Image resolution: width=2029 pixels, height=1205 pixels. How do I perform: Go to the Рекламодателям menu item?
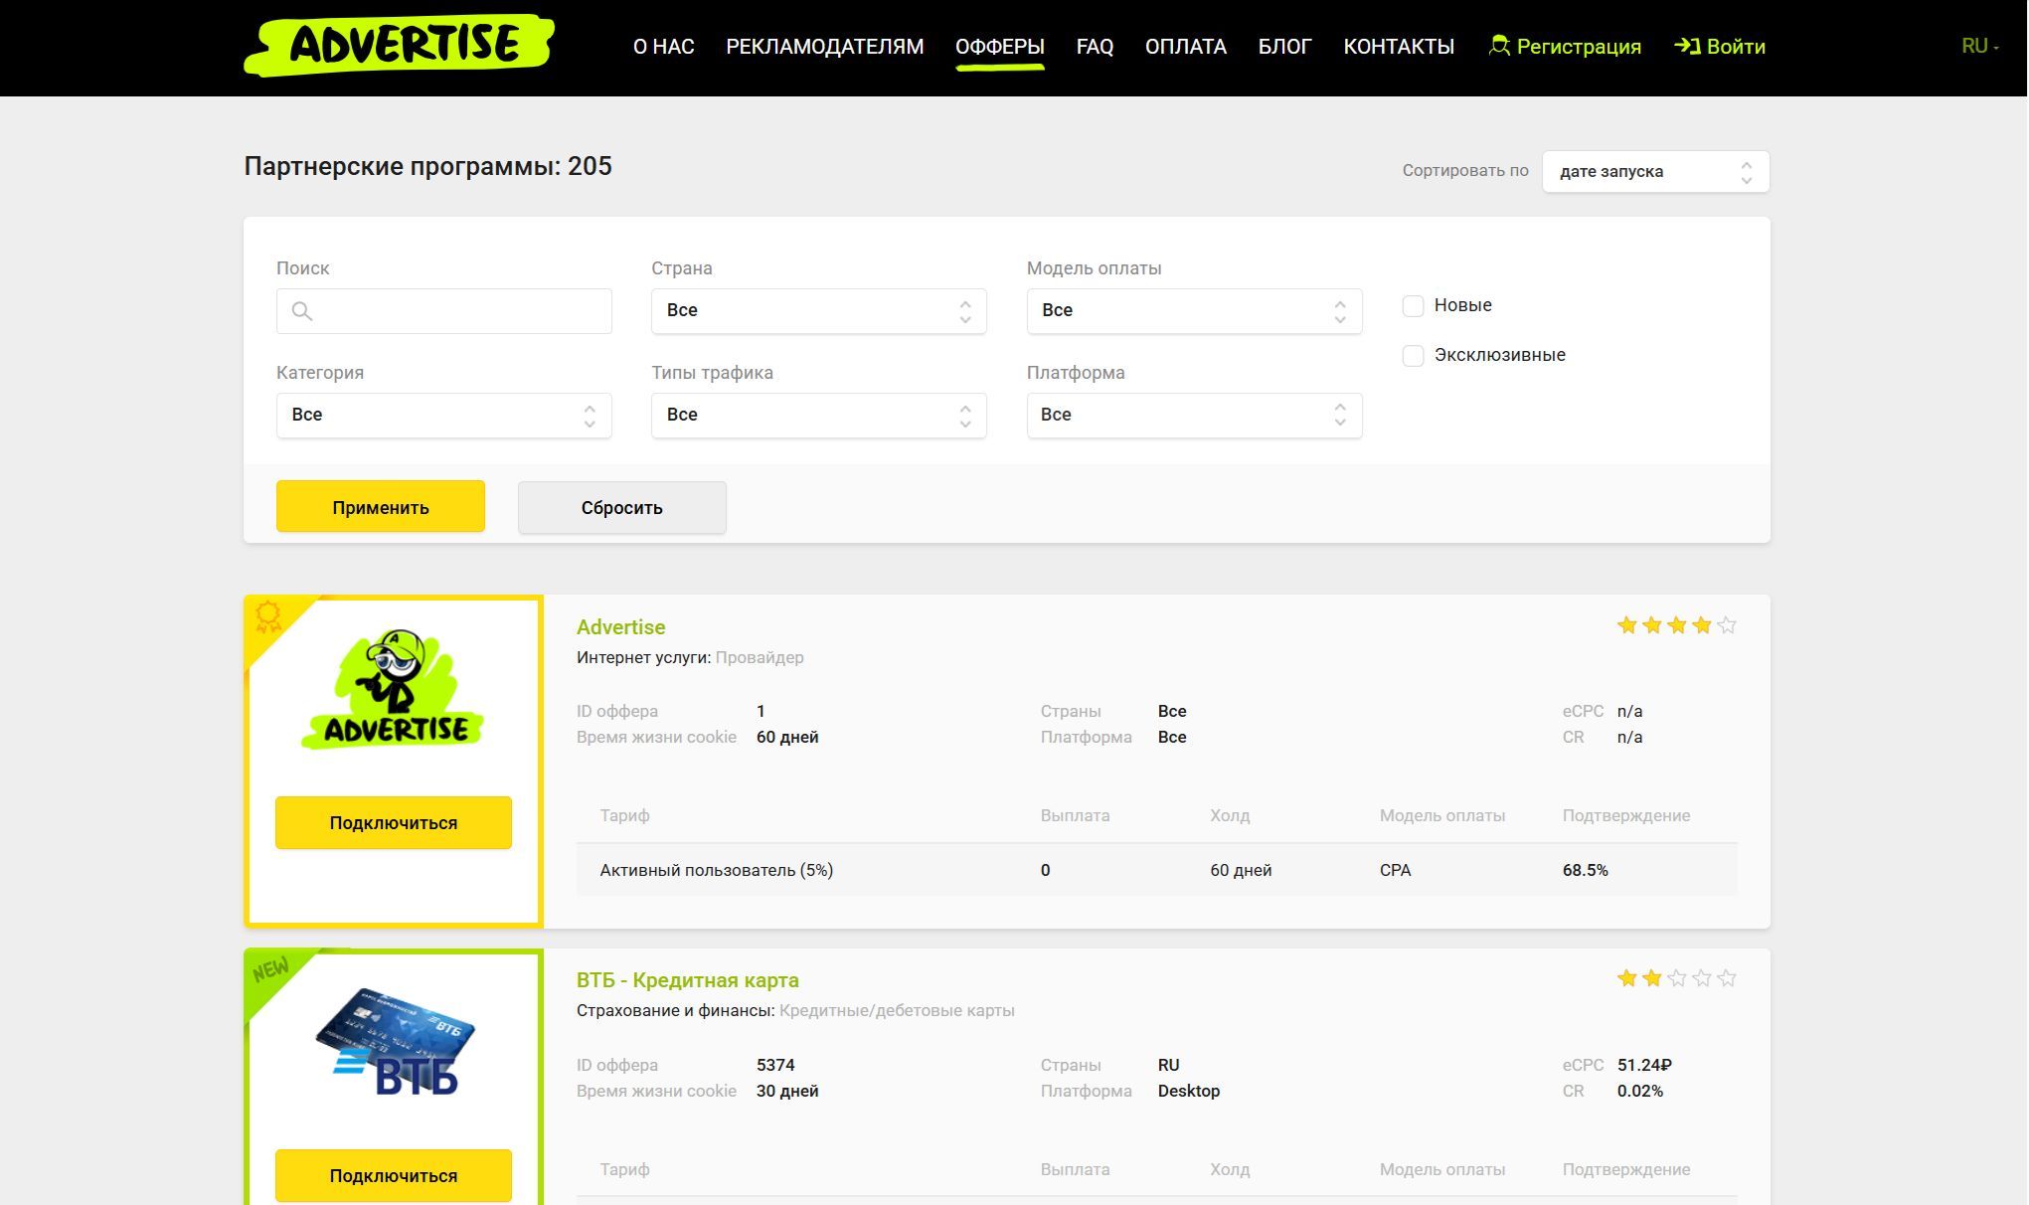point(824,47)
